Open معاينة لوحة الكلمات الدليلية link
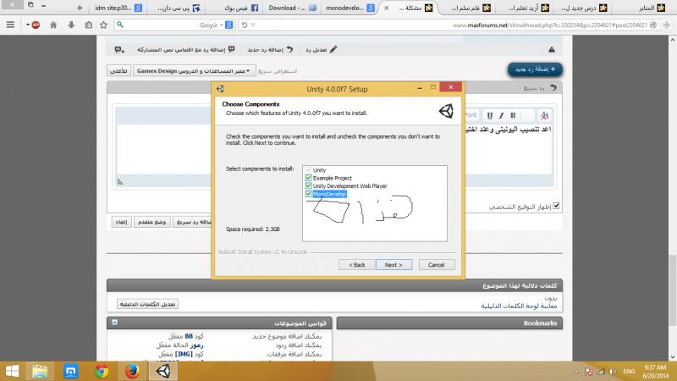Screen dimensions: 677x381 point(519,306)
